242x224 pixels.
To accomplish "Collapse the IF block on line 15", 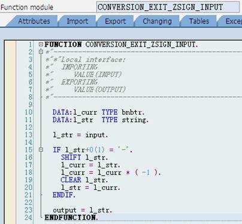I will click(x=41, y=149).
